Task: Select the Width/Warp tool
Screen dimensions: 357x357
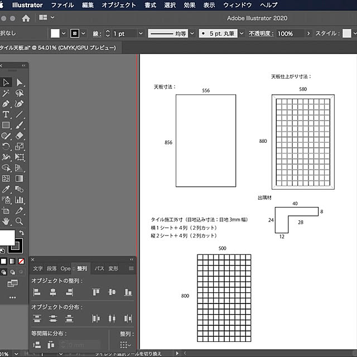Action: (x=6, y=157)
